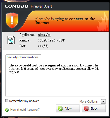Click the 'Remember my answer' label text
Viewport: 110px width, 118px height.
pyautogui.click(x=24, y=101)
